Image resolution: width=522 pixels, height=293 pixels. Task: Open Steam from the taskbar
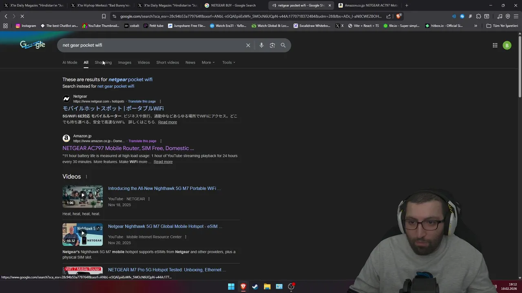255,286
